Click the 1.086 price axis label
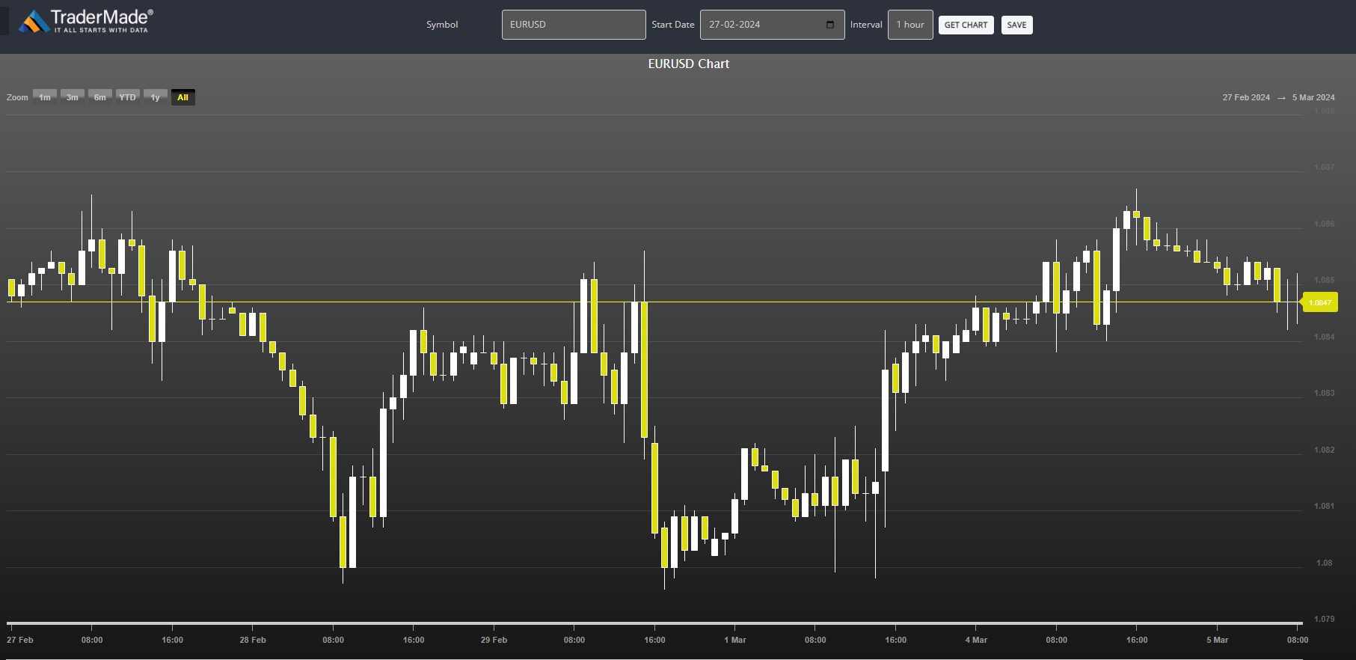1356x660 pixels. tap(1324, 224)
